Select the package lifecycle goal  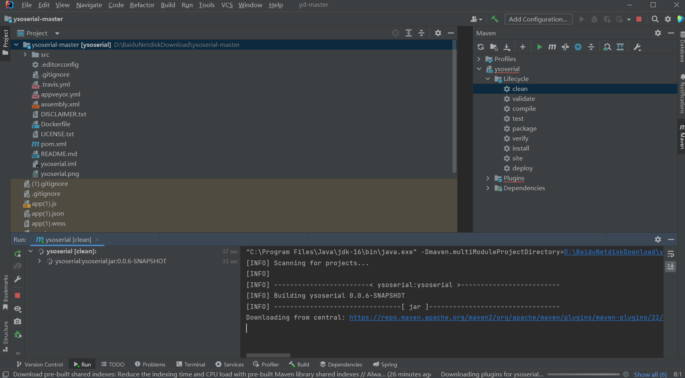click(524, 128)
